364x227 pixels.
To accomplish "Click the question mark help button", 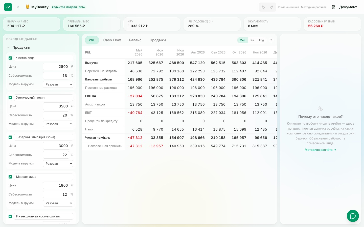I will click(x=271, y=40).
